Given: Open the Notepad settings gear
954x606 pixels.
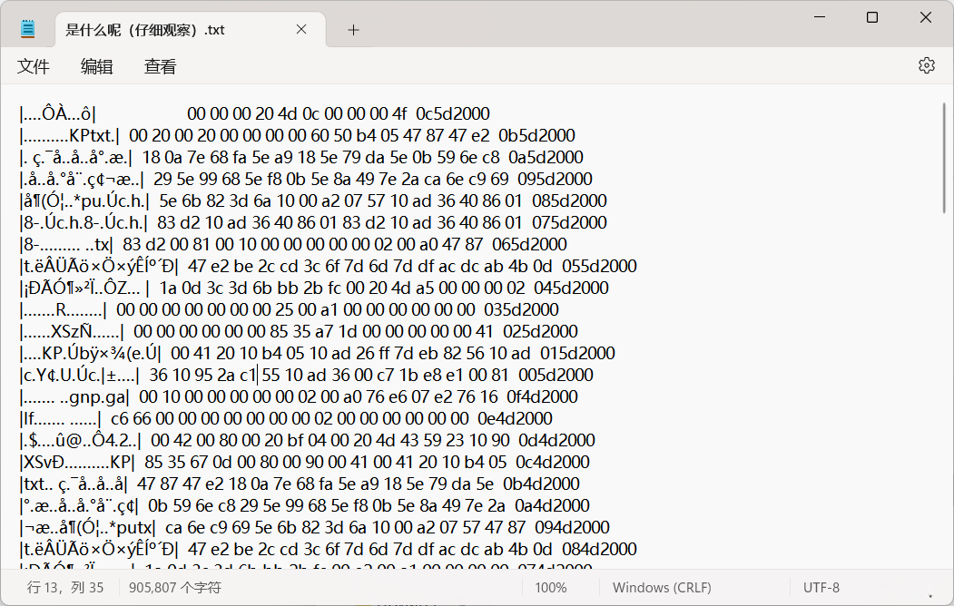Looking at the screenshot, I should (926, 65).
